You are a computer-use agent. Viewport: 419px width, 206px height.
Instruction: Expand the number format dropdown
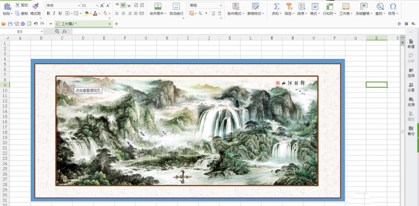point(220,5)
